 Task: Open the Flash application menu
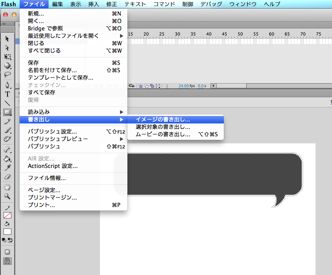point(9,4)
